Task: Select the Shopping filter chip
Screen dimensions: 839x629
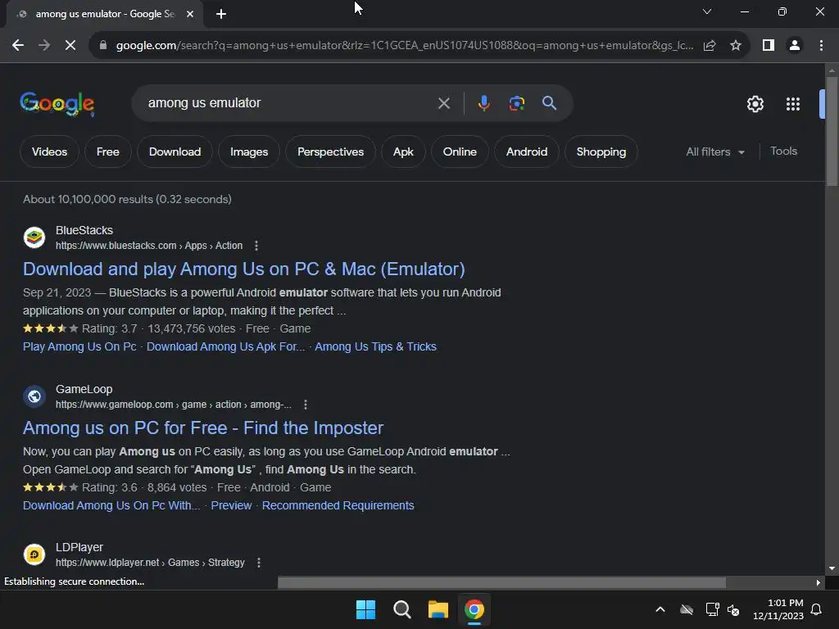Action: coord(601,152)
